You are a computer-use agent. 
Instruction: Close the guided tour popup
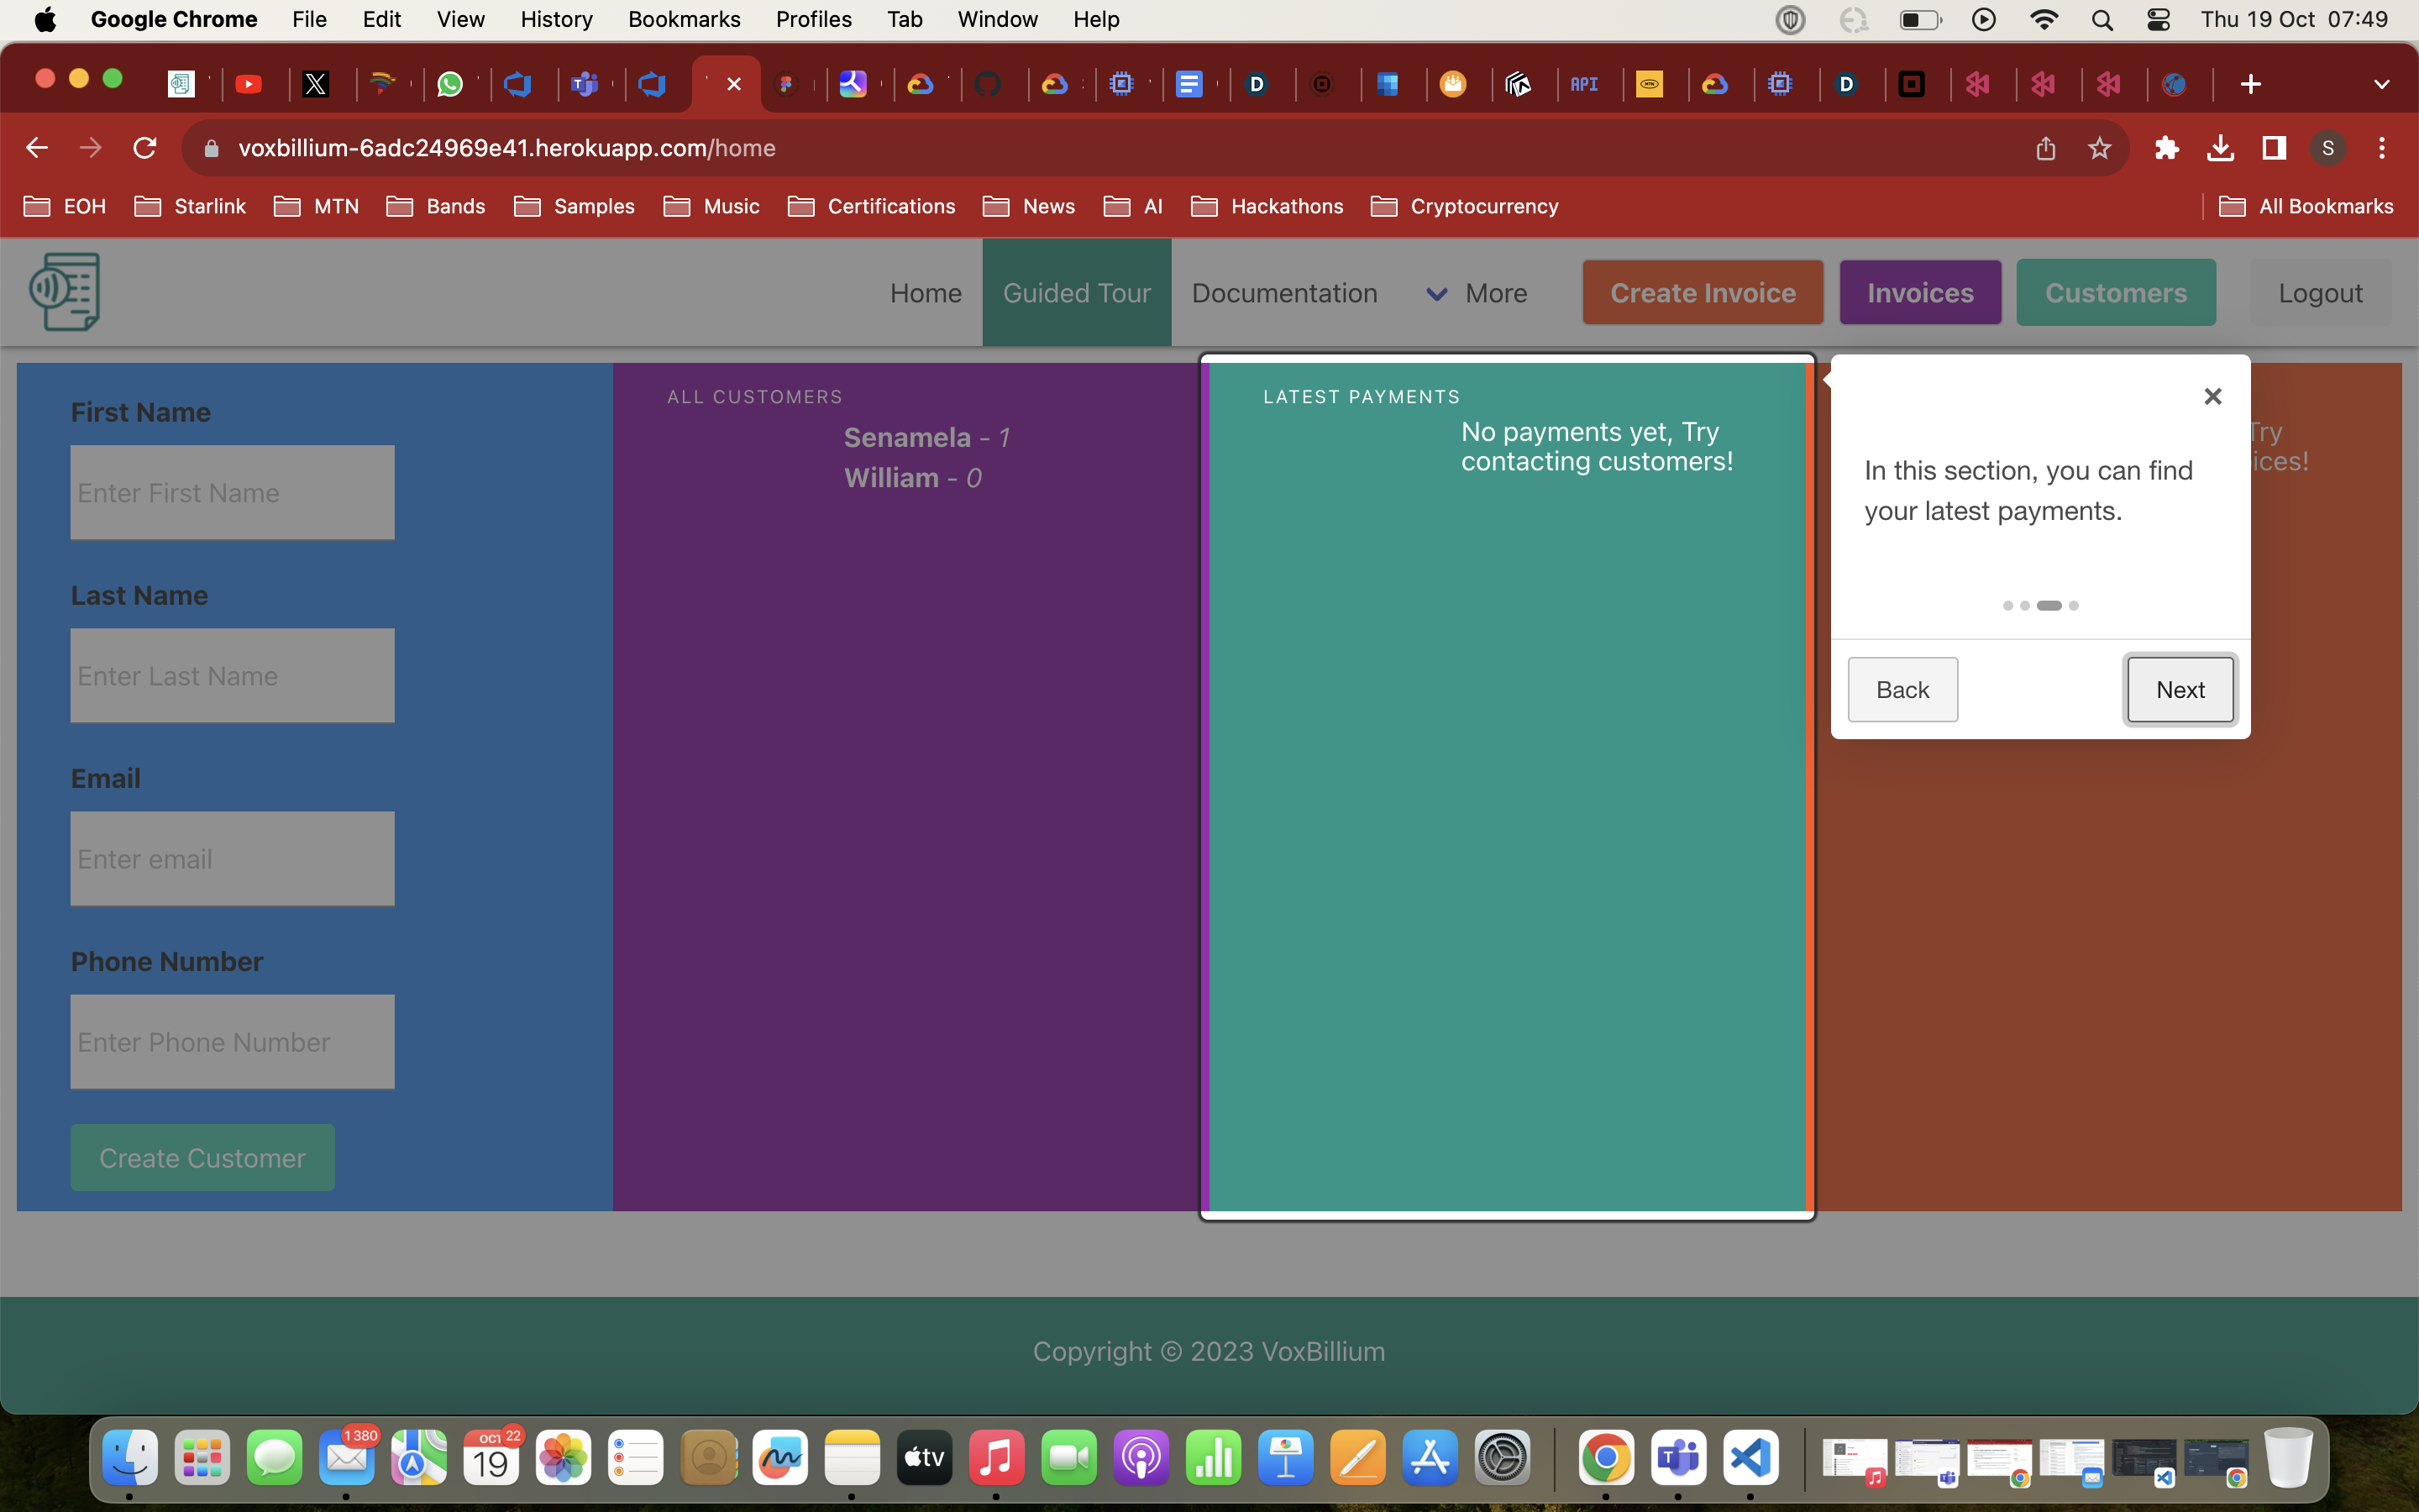(x=2212, y=396)
